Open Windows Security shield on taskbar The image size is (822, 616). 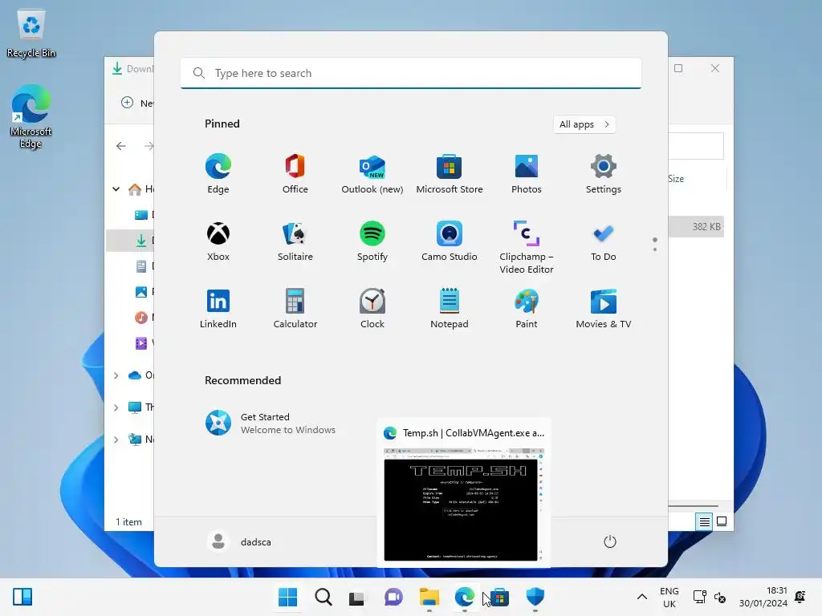click(535, 597)
